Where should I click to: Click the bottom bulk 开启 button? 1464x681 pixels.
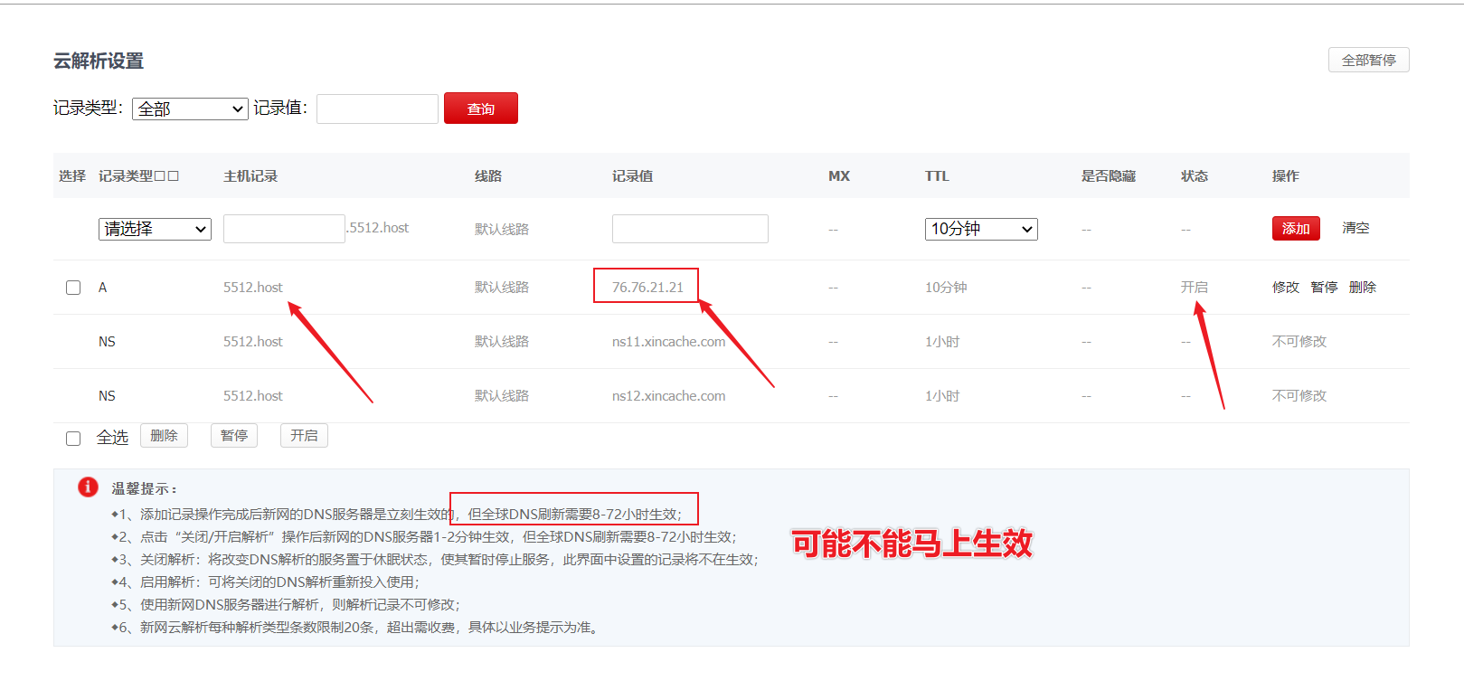click(304, 436)
